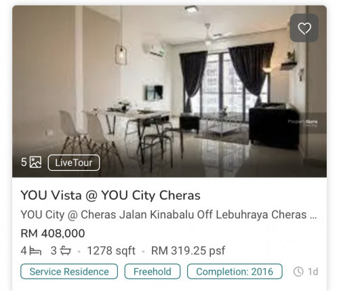Select the Service Residence tag
339x291 pixels.
[69, 271]
